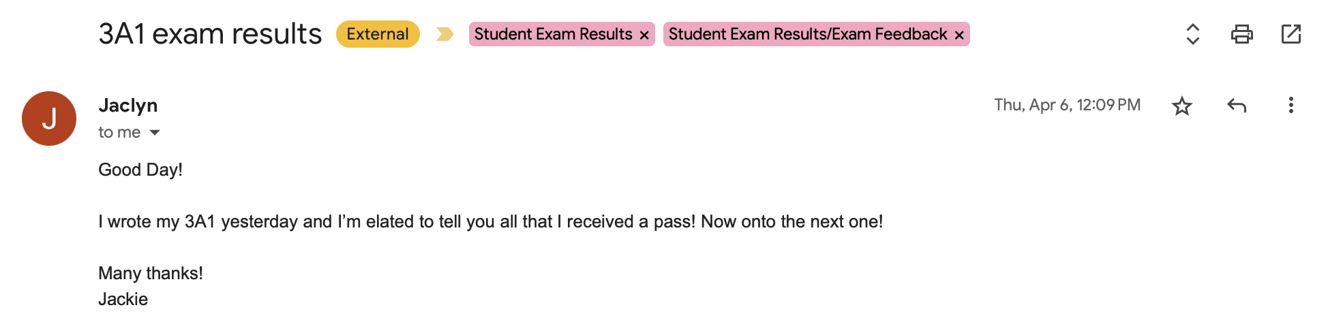1328x331 pixels.
Task: Print this email using the printer icon
Action: 1241,34
